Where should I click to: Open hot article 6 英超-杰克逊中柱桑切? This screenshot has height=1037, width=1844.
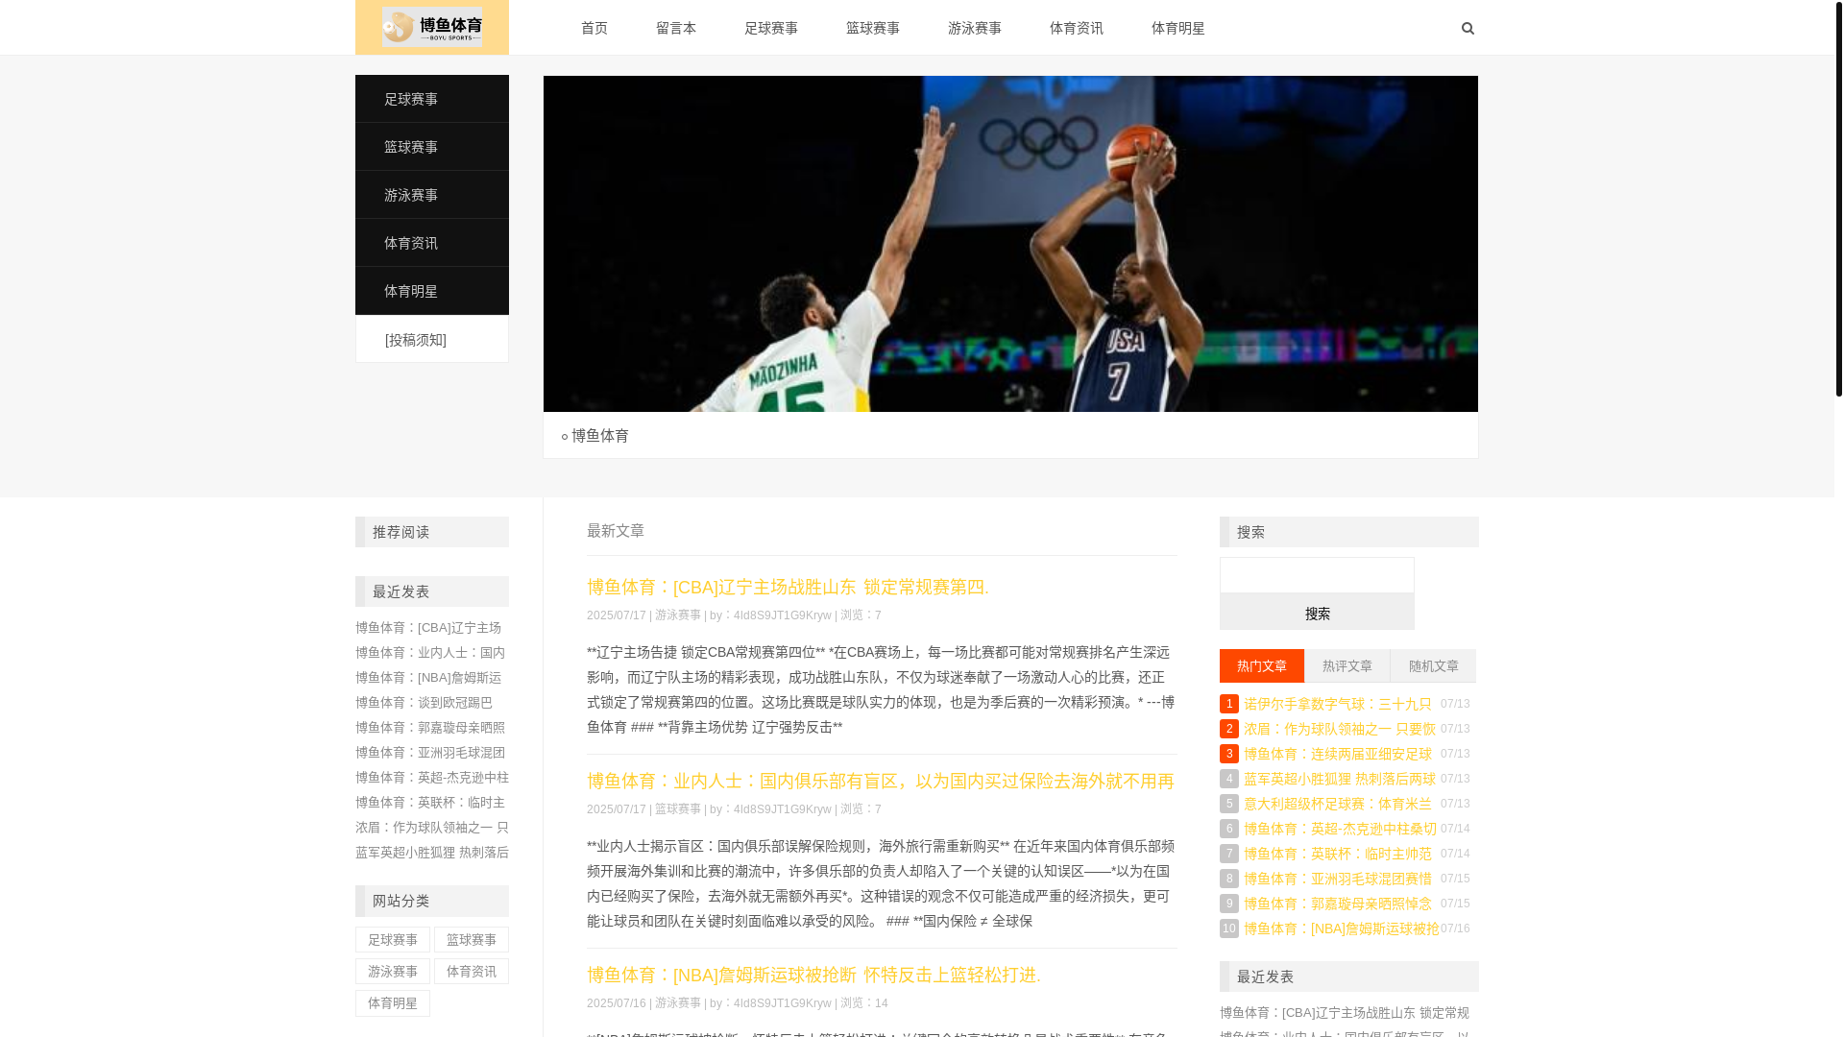[1341, 829]
